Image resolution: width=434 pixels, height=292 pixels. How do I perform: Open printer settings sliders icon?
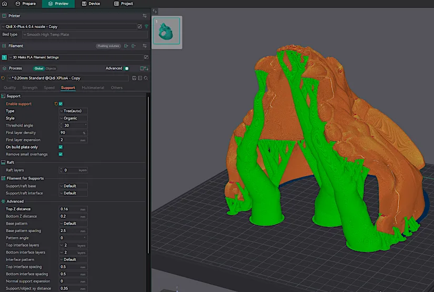(145, 16)
